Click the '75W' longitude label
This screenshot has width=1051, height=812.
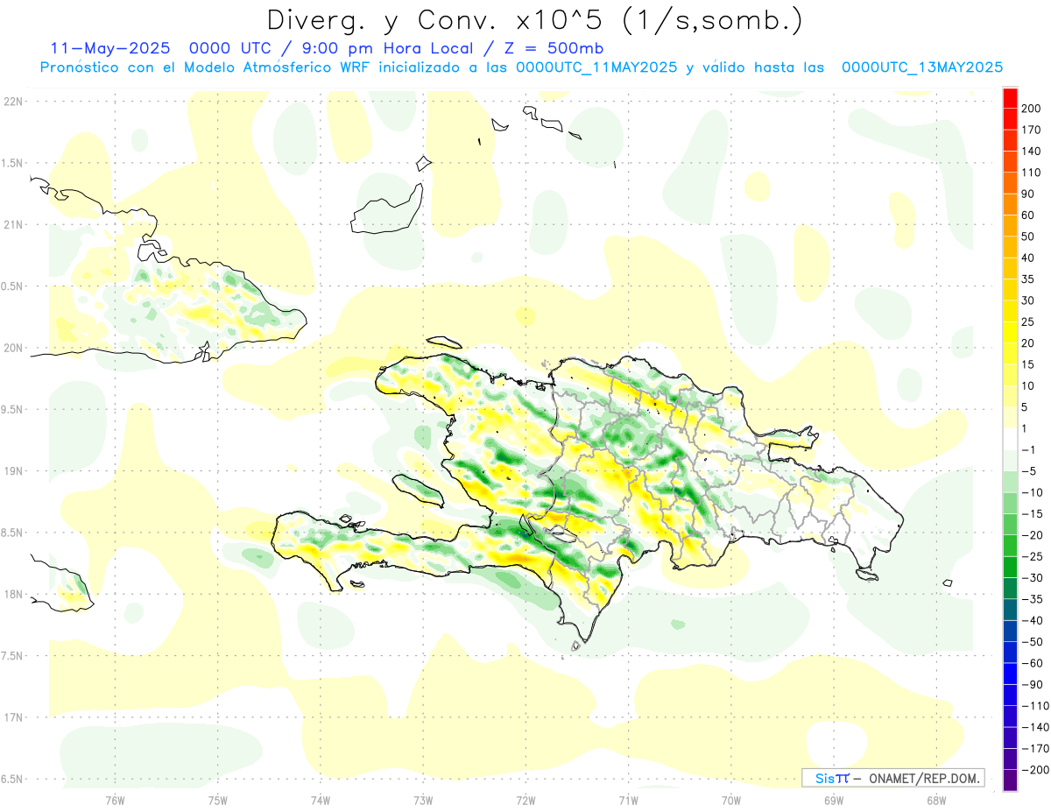218,801
